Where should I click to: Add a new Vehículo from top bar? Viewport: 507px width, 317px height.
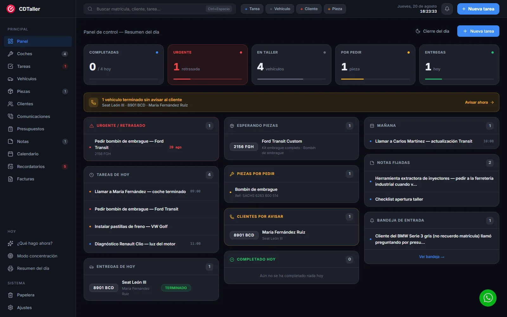coord(280,9)
